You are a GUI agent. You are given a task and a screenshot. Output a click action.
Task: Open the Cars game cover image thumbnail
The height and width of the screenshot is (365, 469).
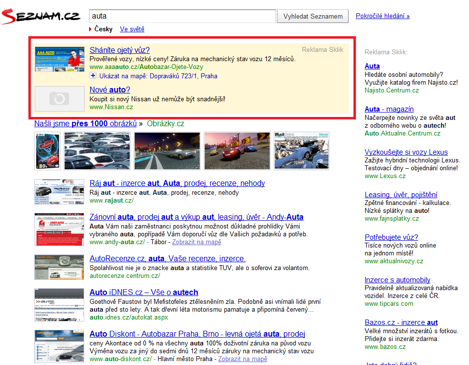coord(47,151)
